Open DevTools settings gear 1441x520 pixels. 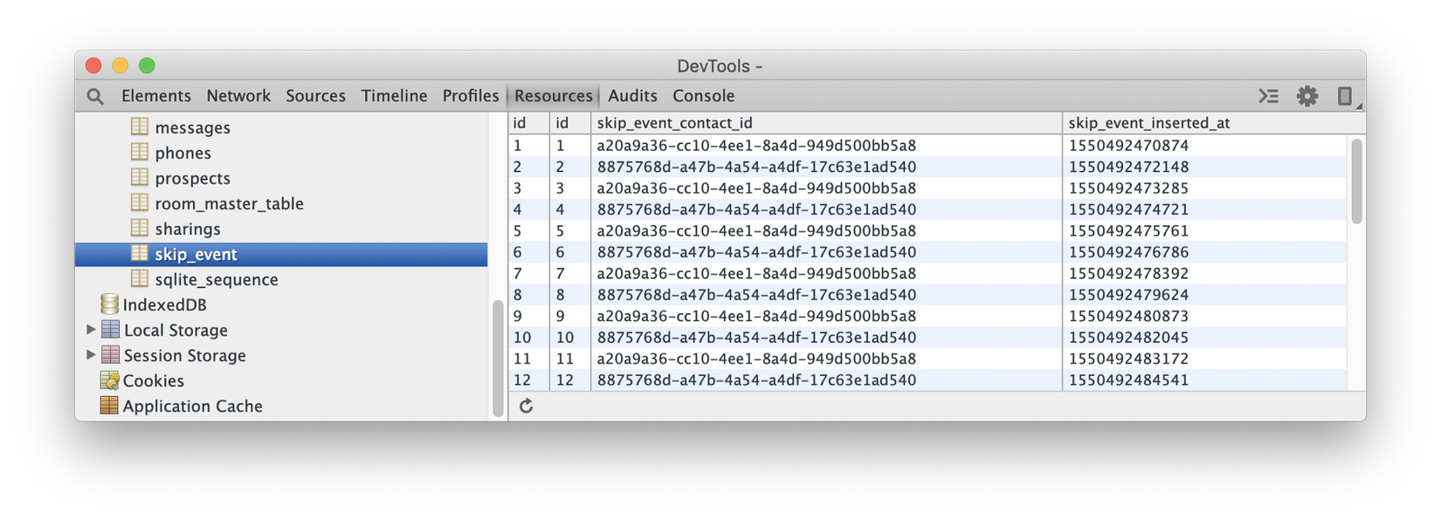1307,96
